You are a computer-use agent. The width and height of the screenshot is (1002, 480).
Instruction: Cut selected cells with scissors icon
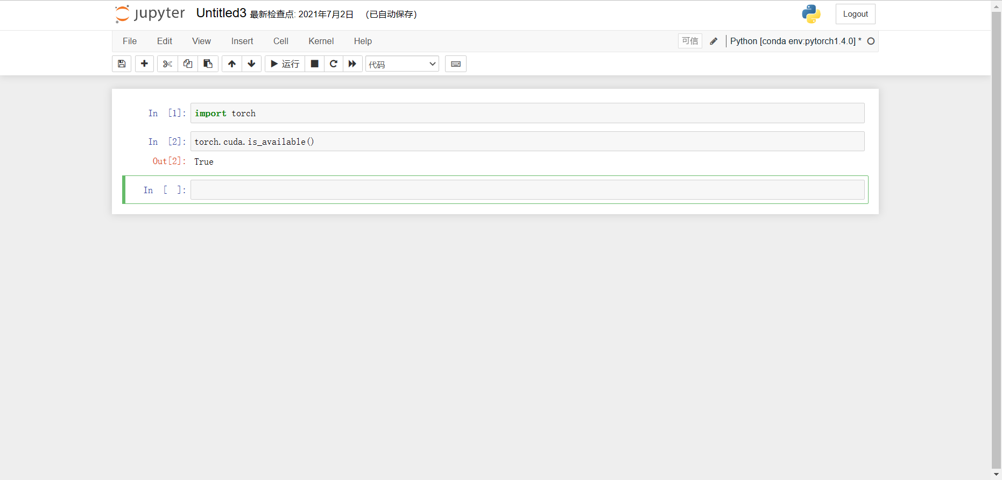(x=167, y=64)
